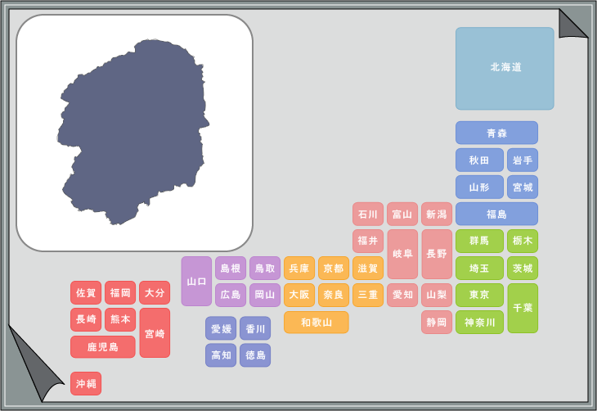
Task: Click the 宮崎 tile
Action: [155, 332]
